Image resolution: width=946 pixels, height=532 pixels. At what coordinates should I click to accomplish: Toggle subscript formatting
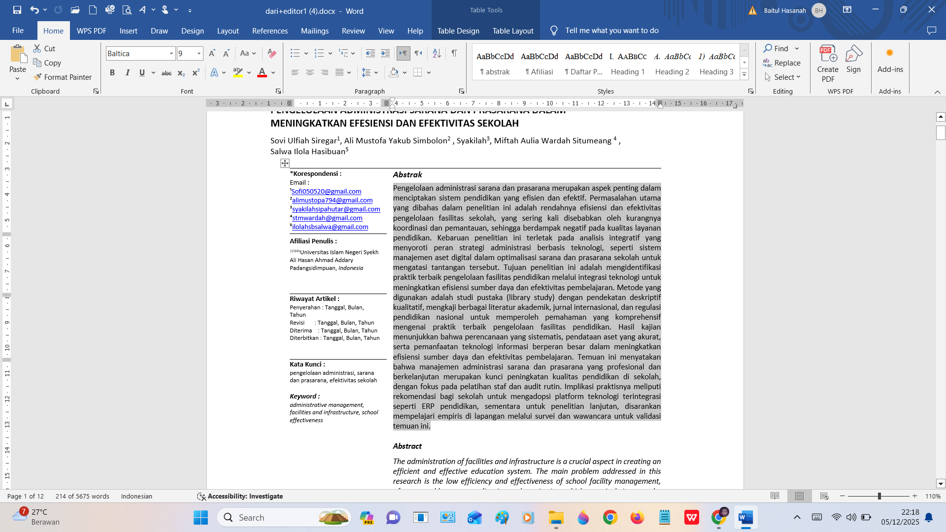(181, 72)
